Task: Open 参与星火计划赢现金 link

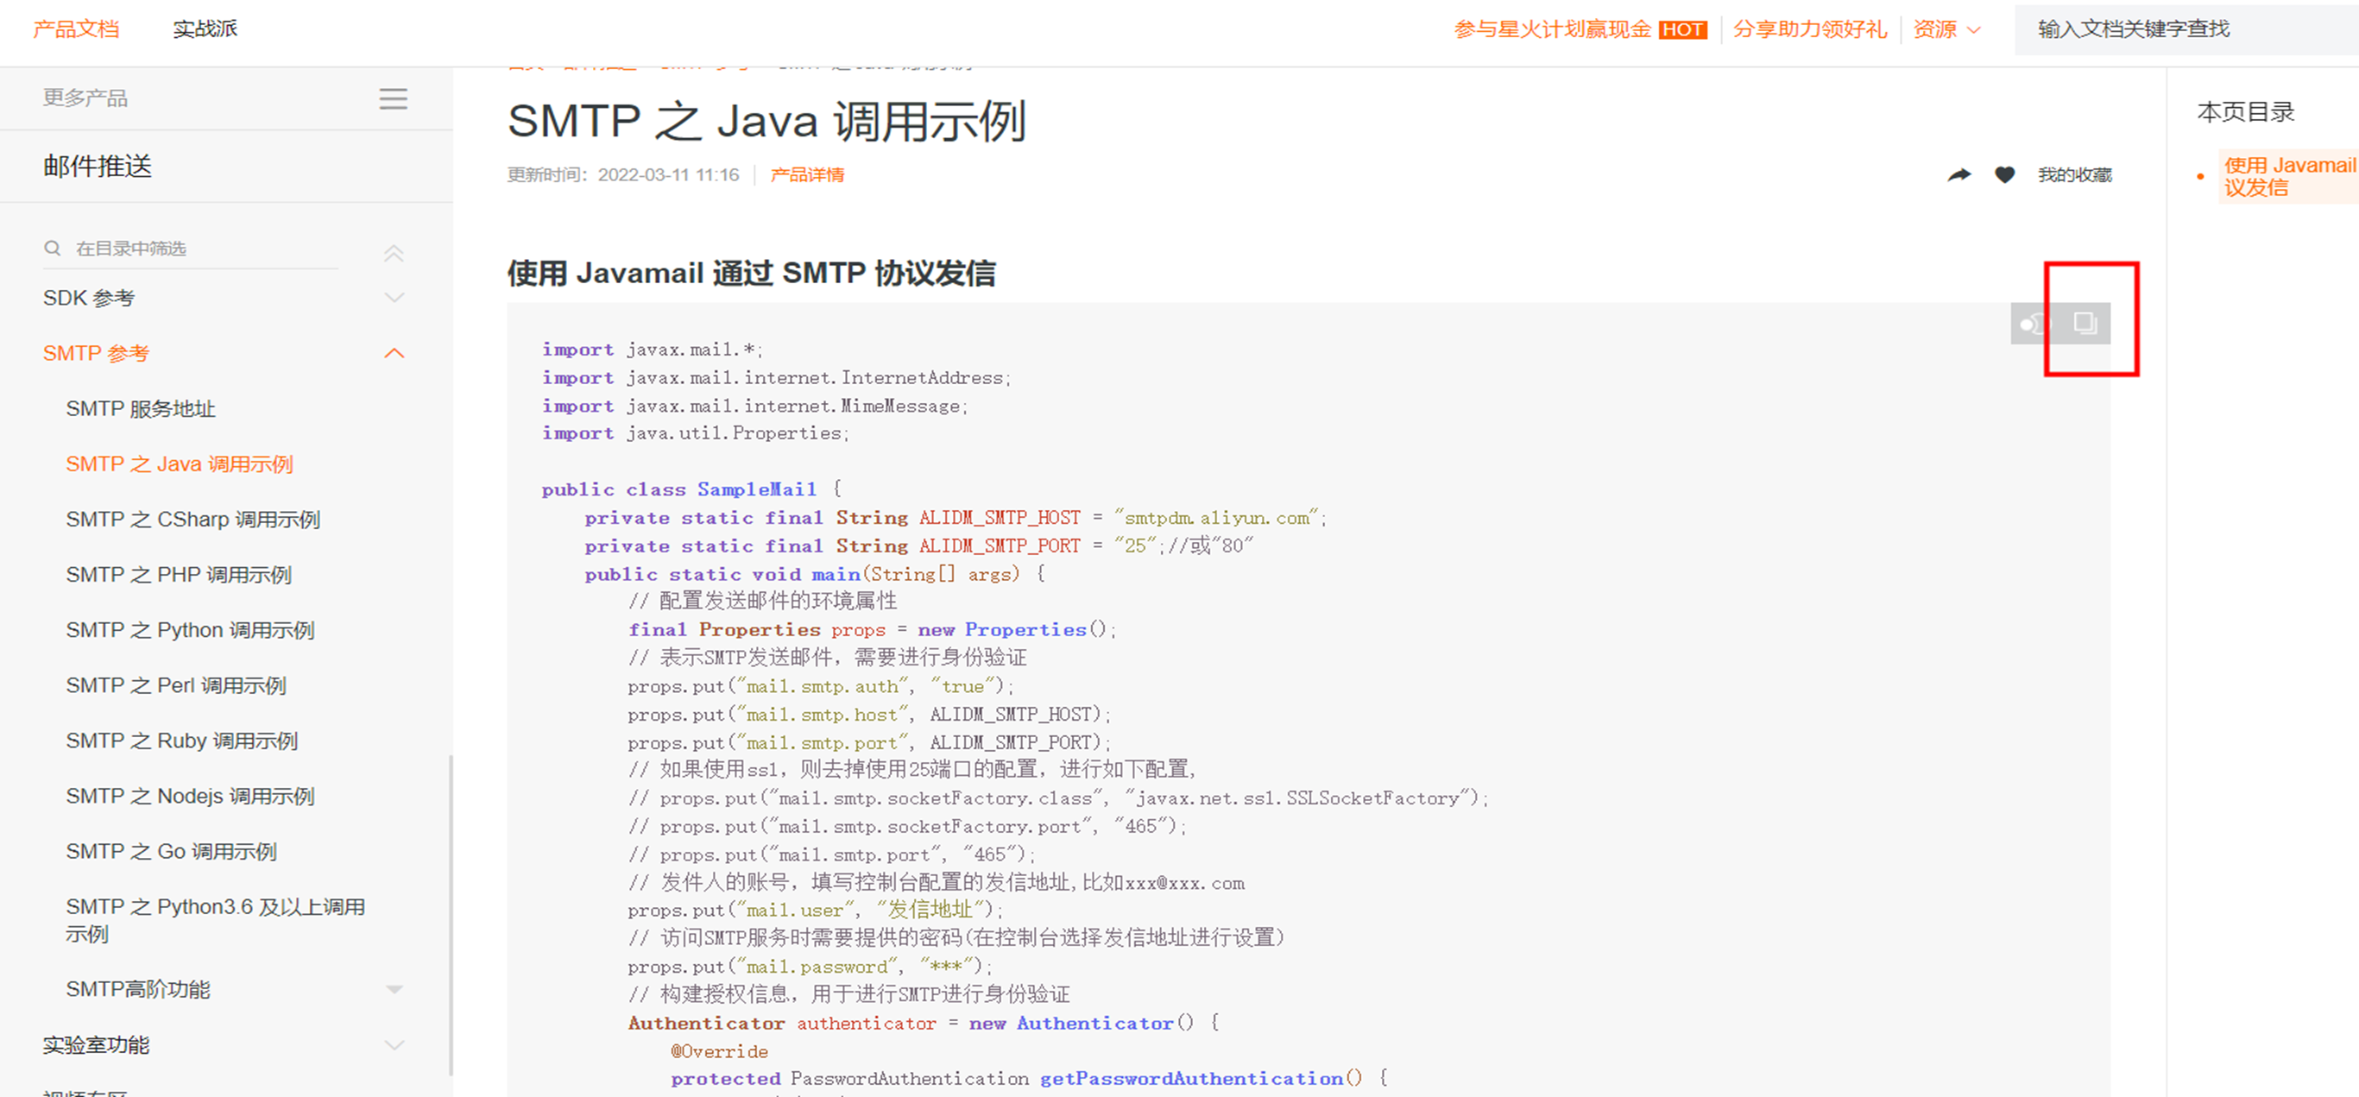Action: (x=1552, y=29)
